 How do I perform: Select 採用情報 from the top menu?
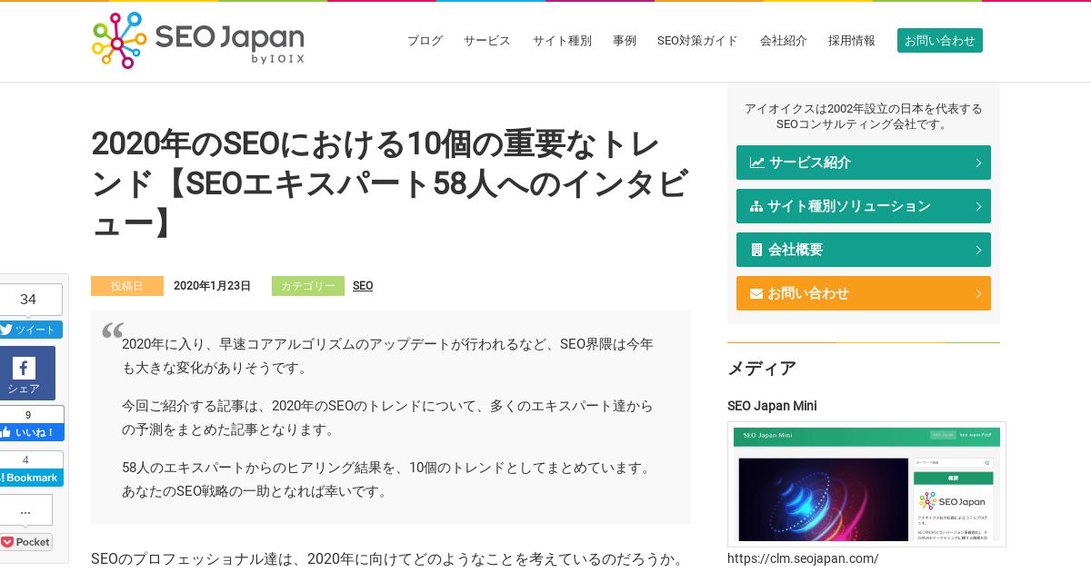[x=851, y=41]
